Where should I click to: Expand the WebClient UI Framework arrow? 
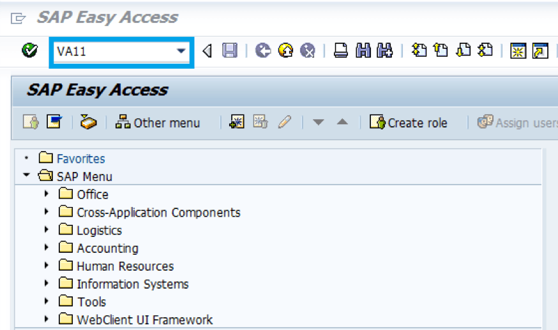tap(46, 319)
